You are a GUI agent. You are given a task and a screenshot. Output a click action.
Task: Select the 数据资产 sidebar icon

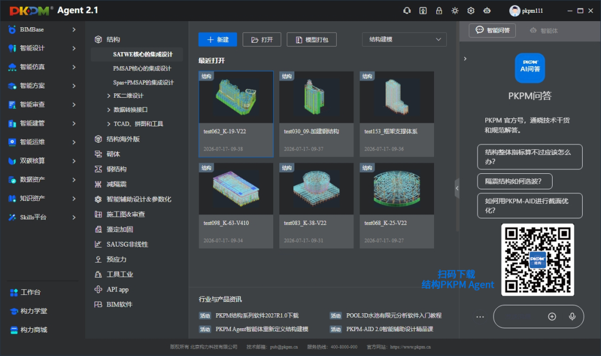click(x=12, y=179)
